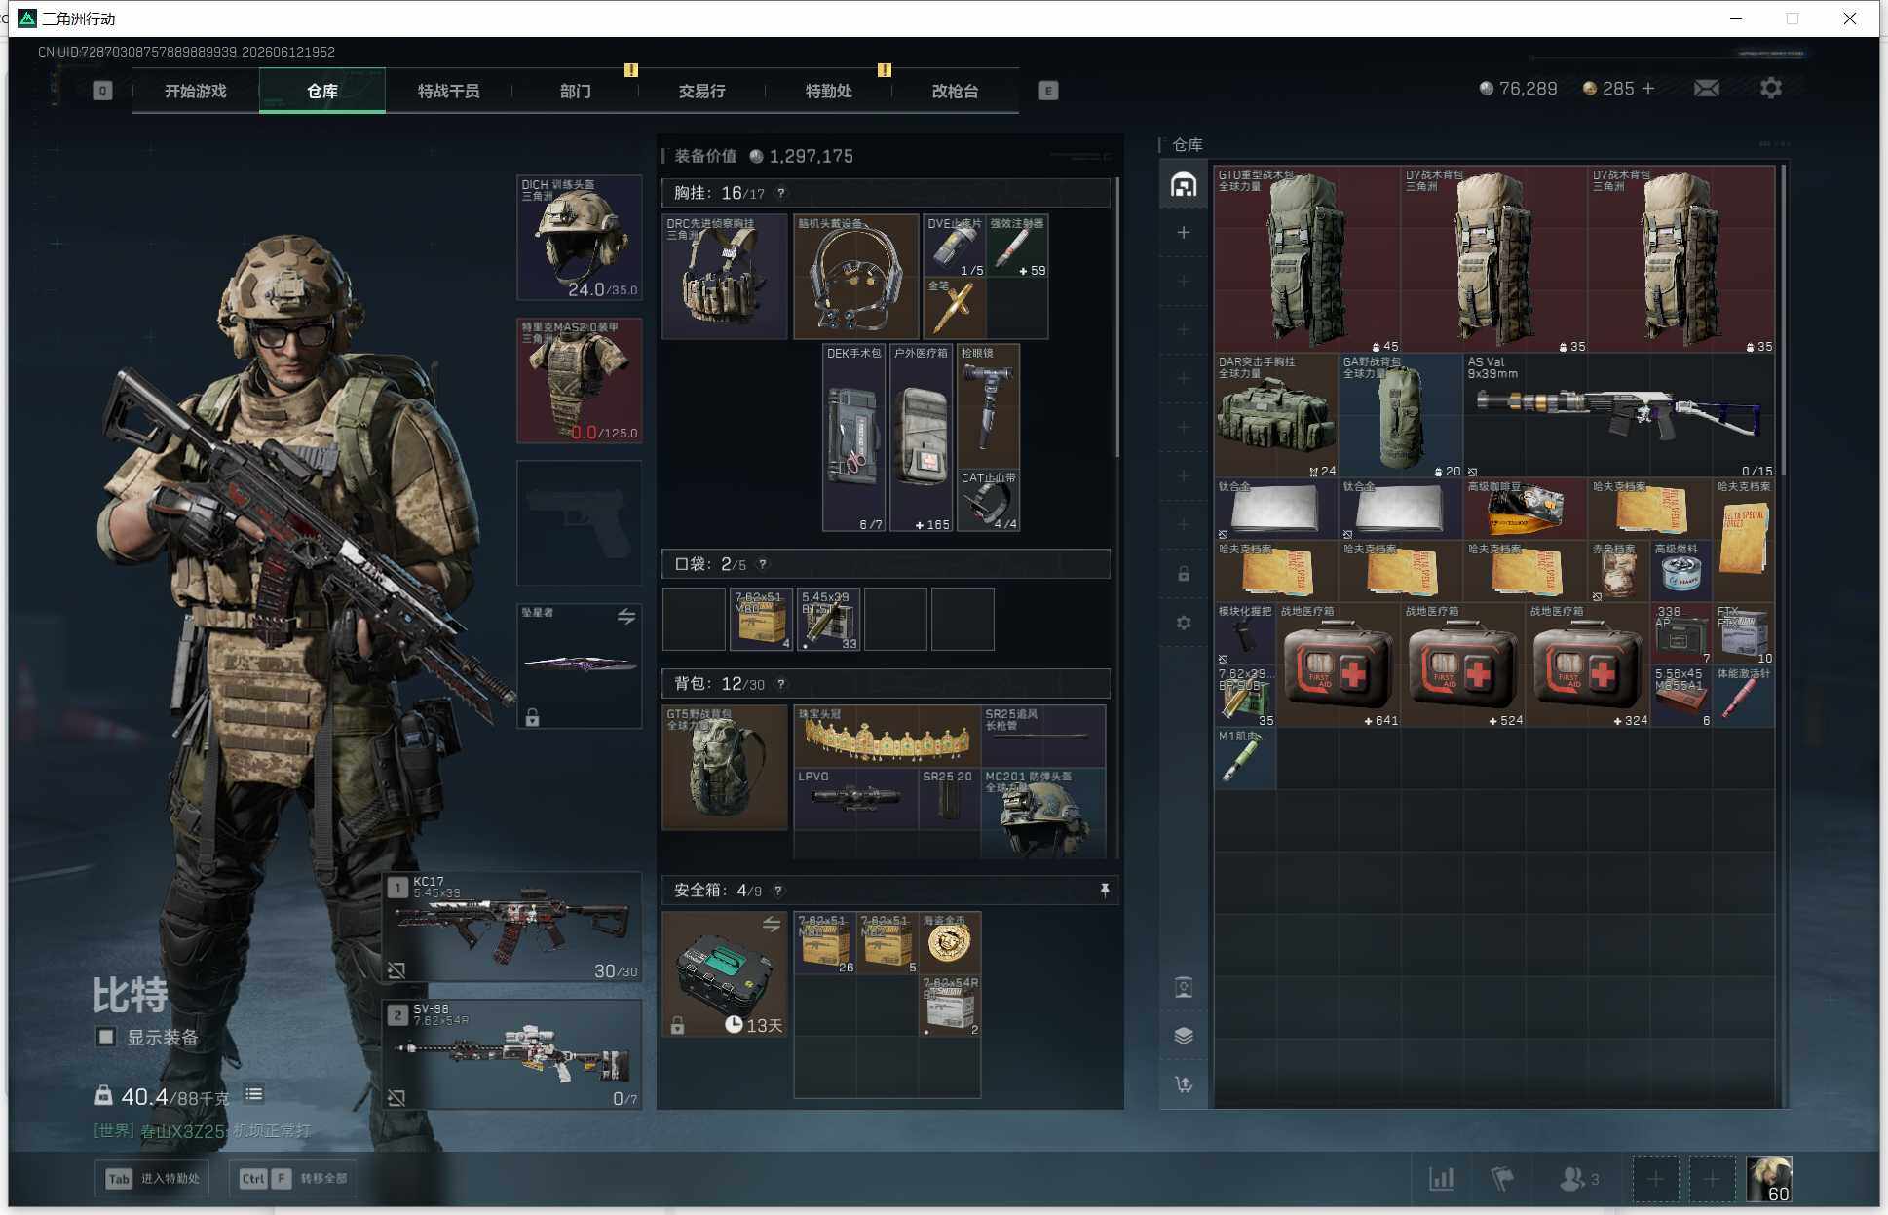Screen dimensions: 1888x1215
Task: Select the 户外医疗箱 item
Action: [x=922, y=437]
